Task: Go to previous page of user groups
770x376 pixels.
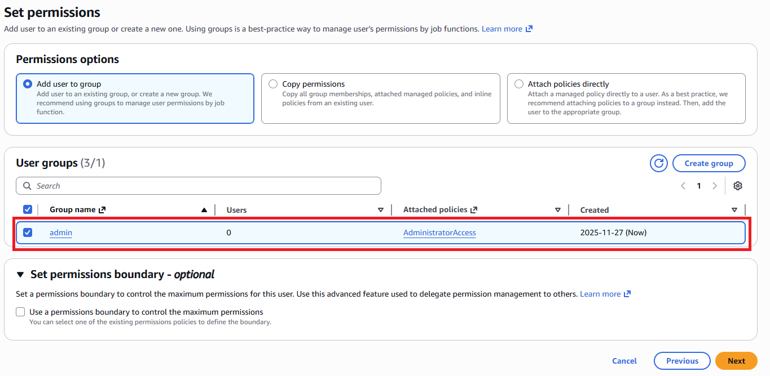Action: pos(683,186)
